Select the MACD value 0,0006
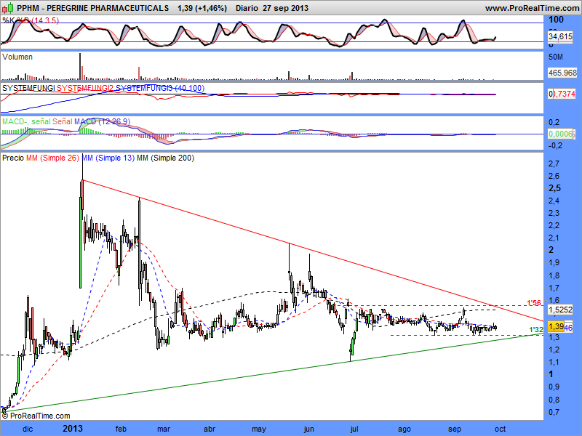582x436 pixels. (x=562, y=134)
